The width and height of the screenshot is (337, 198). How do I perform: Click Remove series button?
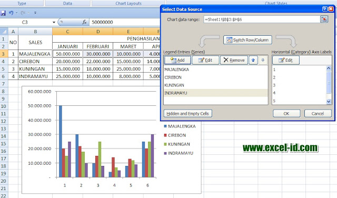(x=234, y=60)
